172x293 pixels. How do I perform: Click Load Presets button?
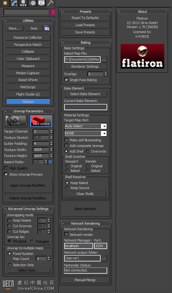(85, 25)
